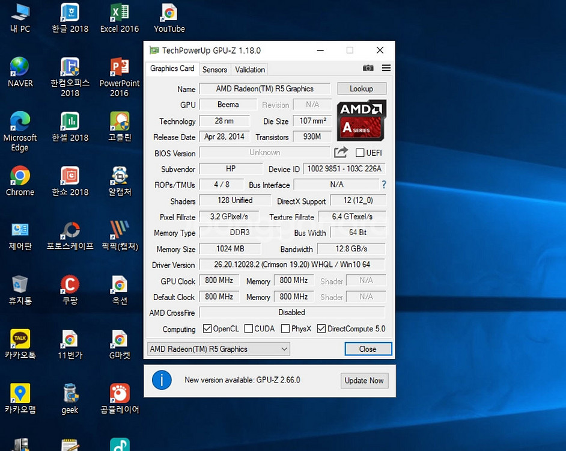Open the 알캡처 desktop shortcut
The width and height of the screenshot is (566, 451).
pos(120,181)
